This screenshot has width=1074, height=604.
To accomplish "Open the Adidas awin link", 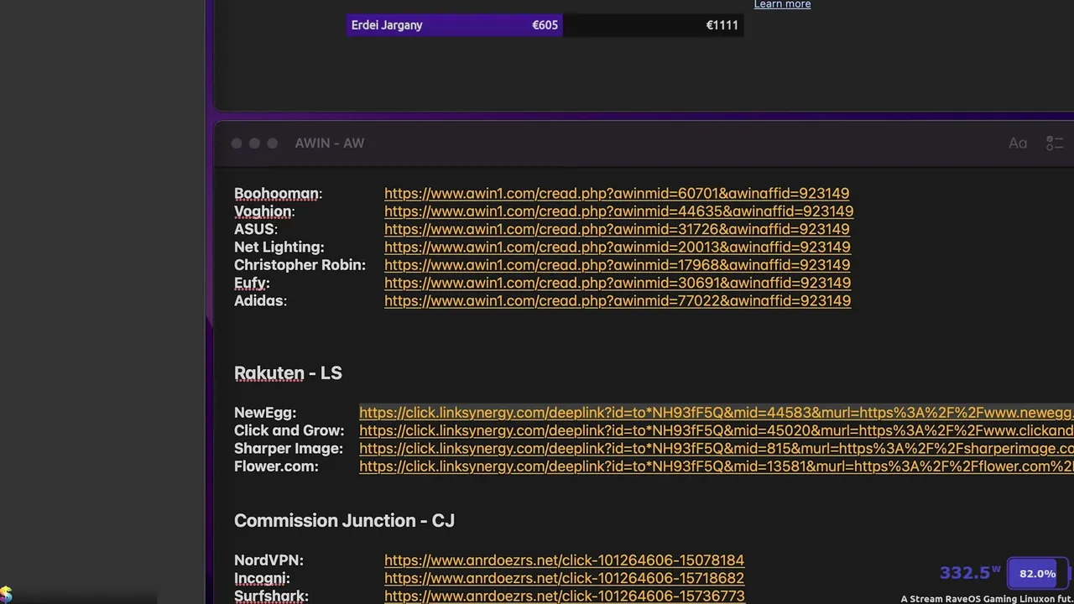I will (x=618, y=301).
